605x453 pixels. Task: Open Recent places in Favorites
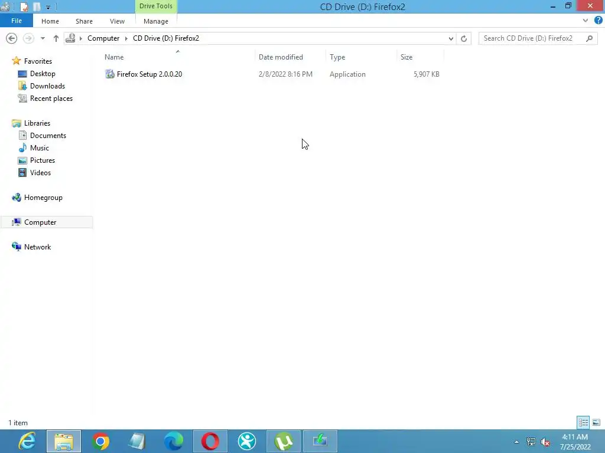51,99
